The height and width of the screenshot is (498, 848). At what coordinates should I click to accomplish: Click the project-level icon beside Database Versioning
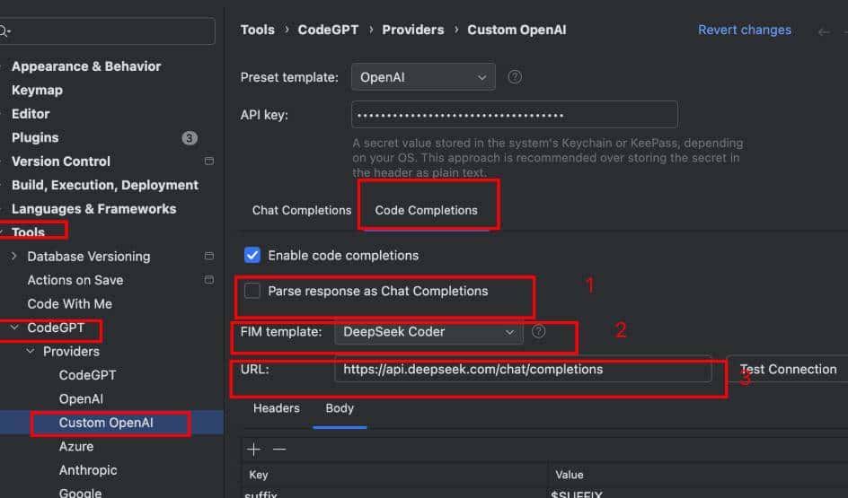coord(208,256)
